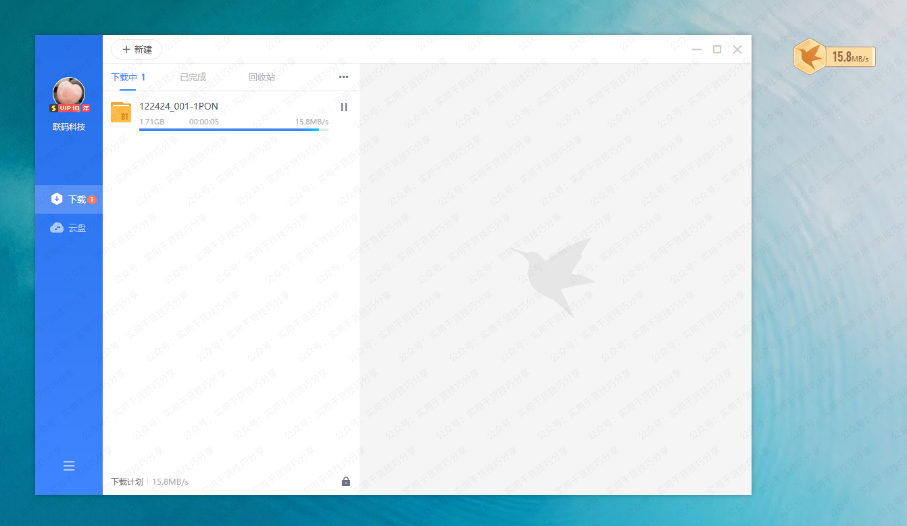Select the 122424_001-1PON task name
The image size is (907, 526).
coord(178,106)
